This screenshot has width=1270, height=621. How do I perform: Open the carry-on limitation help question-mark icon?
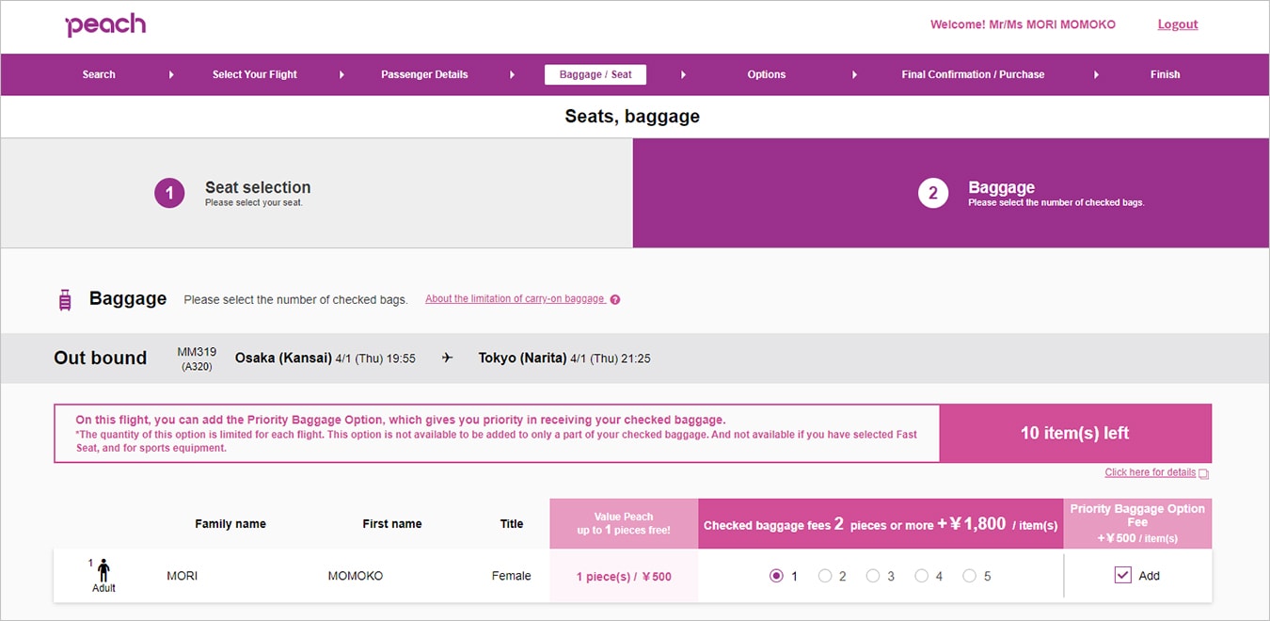(615, 300)
